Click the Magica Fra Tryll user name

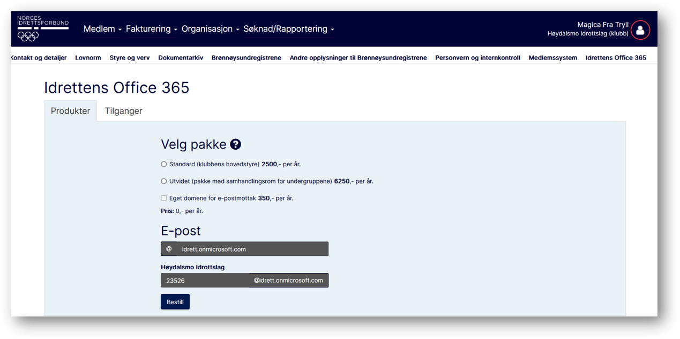click(x=603, y=25)
